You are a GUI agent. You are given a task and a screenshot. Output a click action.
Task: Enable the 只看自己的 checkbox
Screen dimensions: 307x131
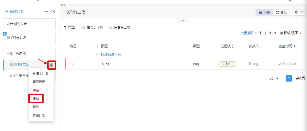pos(110,27)
